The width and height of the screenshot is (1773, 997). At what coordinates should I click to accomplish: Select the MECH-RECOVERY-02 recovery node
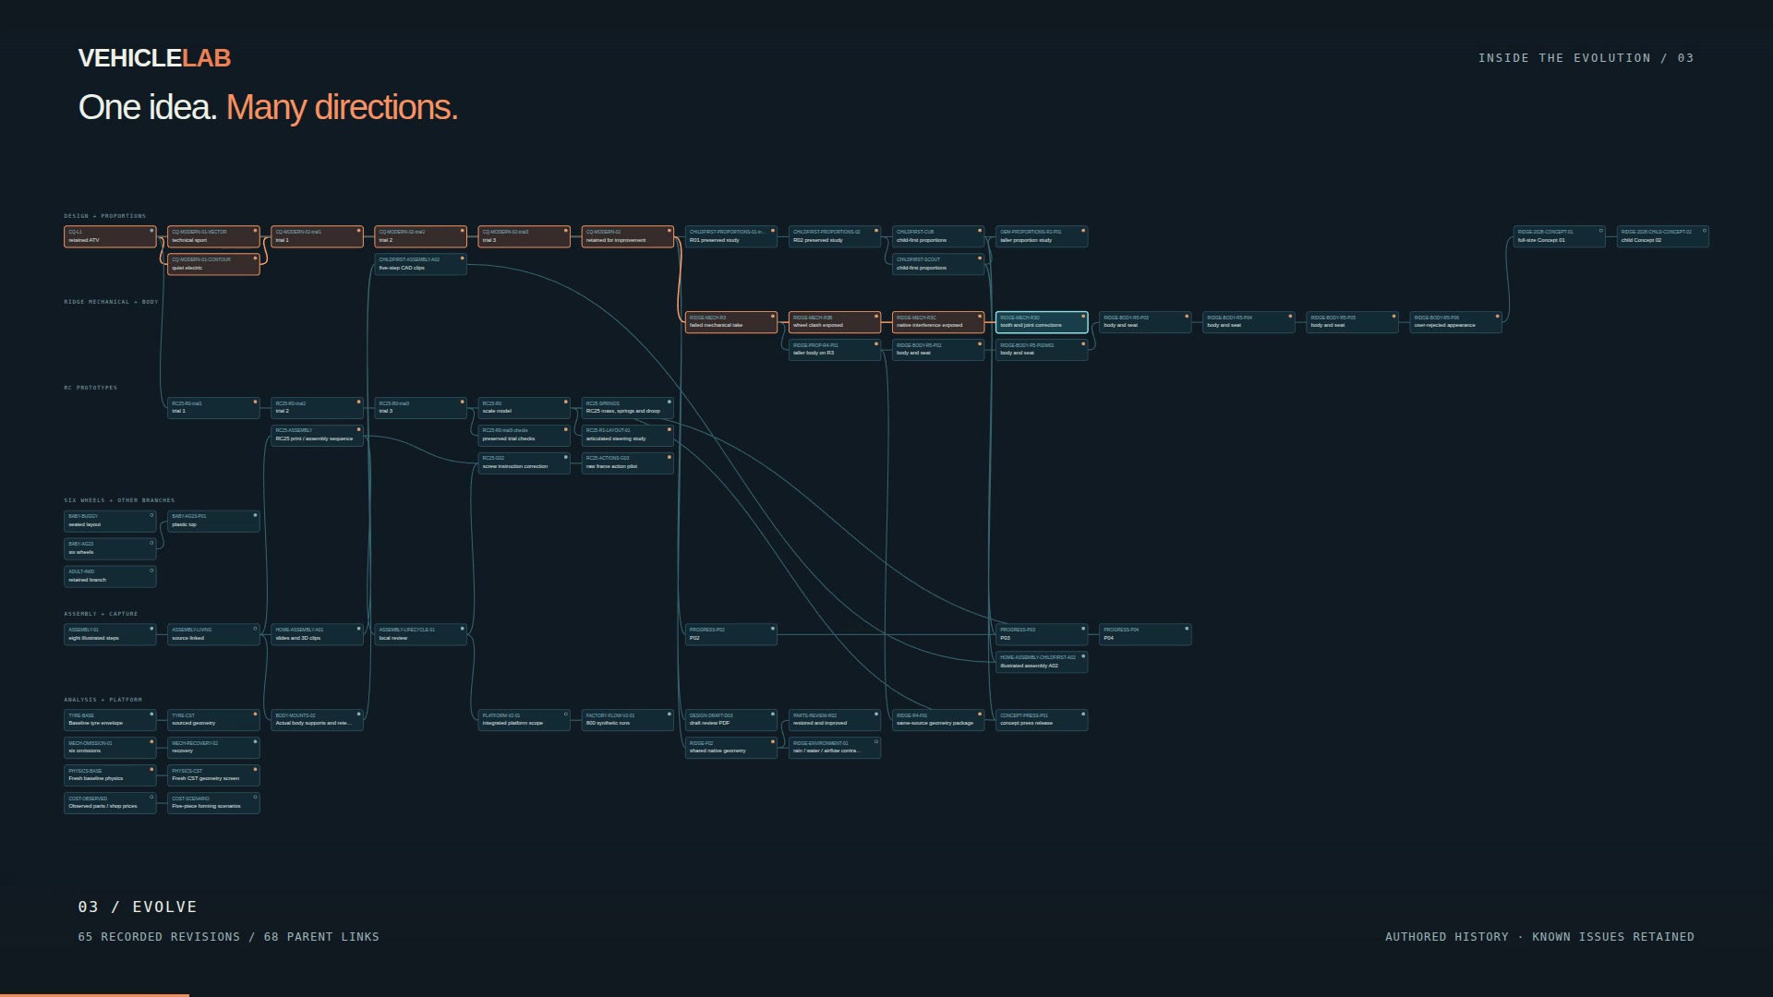213,749
